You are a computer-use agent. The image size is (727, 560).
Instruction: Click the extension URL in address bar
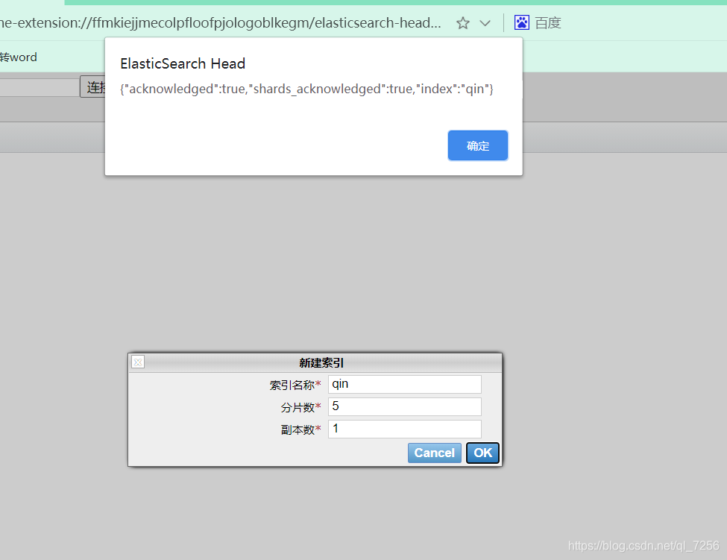221,22
